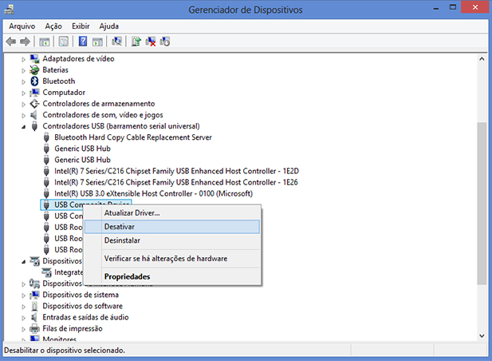
Task: Choose Propriedades from the context menu
Action: (172, 276)
